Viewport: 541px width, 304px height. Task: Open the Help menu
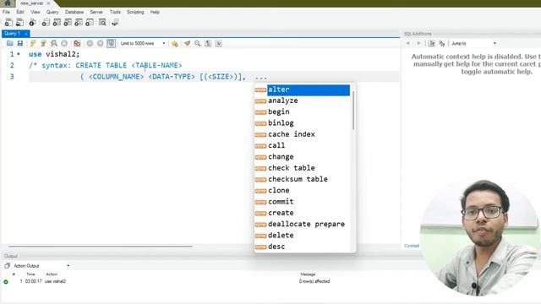(155, 12)
